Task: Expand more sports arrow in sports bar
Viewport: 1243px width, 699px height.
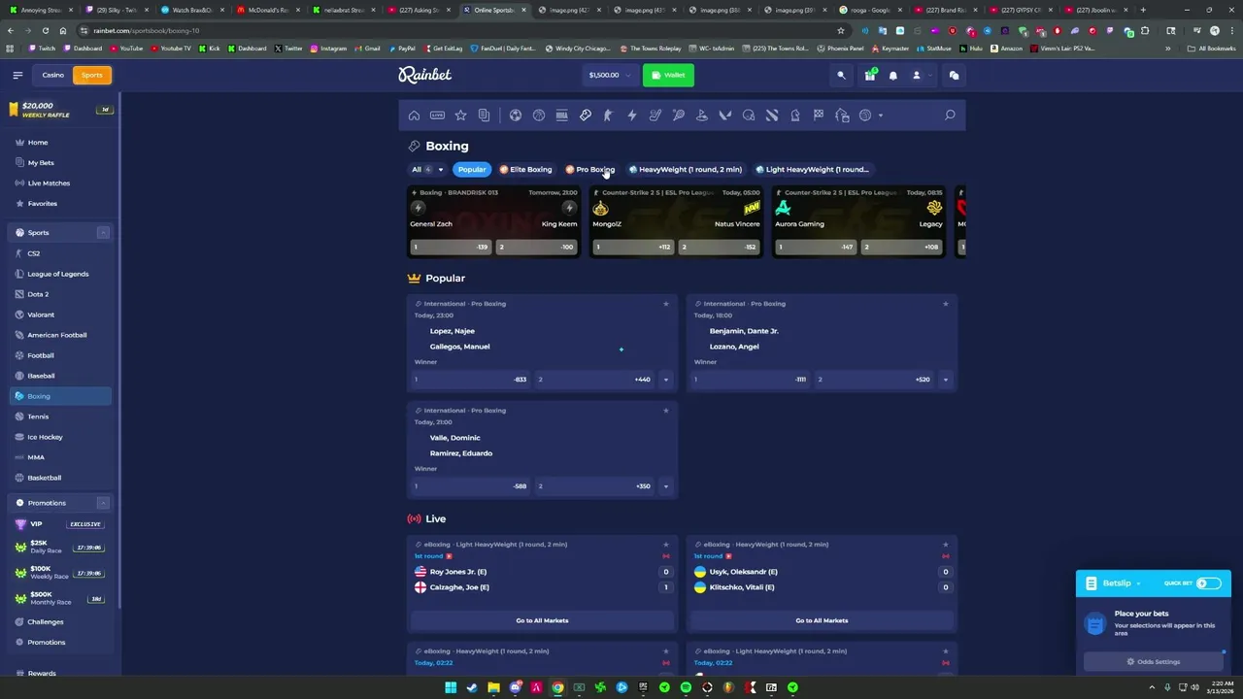Action: click(881, 116)
